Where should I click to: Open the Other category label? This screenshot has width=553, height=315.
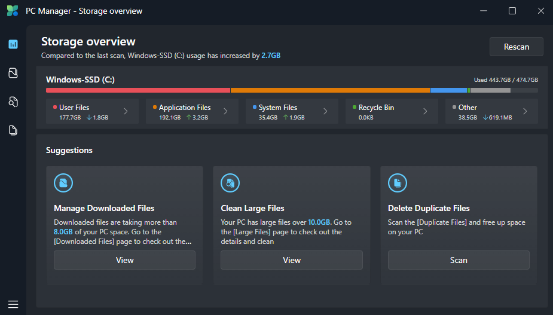[468, 107]
